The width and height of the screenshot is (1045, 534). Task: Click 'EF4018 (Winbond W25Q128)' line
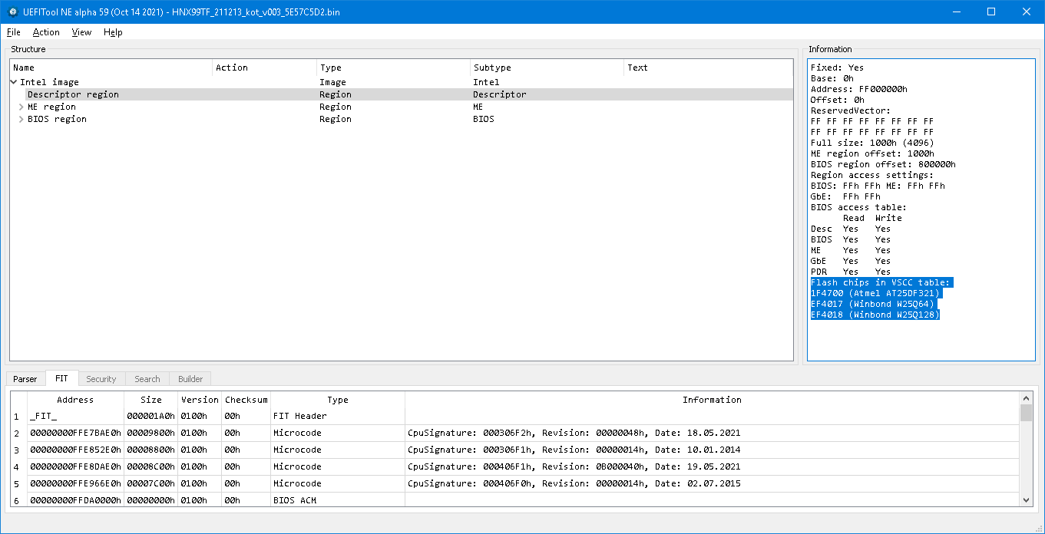pos(875,315)
